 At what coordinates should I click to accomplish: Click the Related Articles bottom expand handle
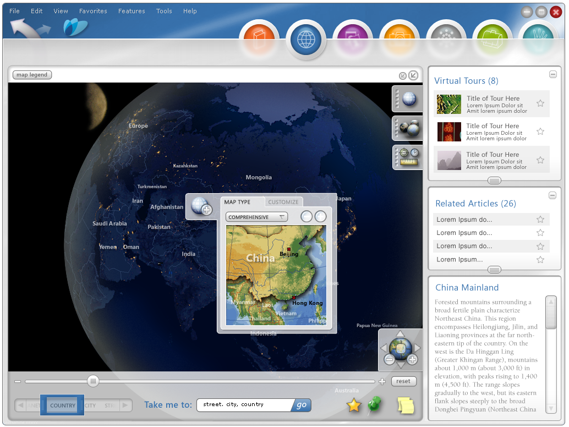point(494,270)
